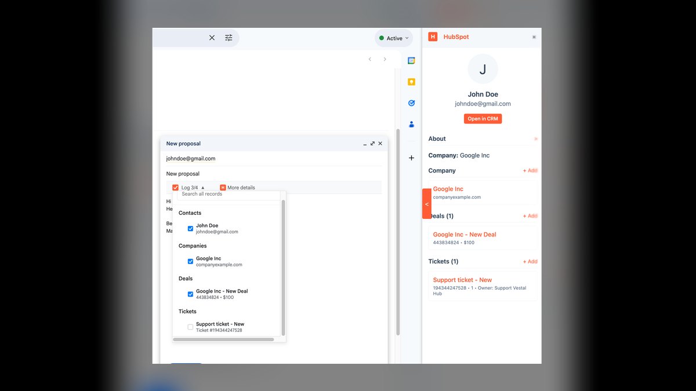Uncheck the Google Inc - New Deal checkbox
This screenshot has height=391, width=696.
[x=190, y=294]
